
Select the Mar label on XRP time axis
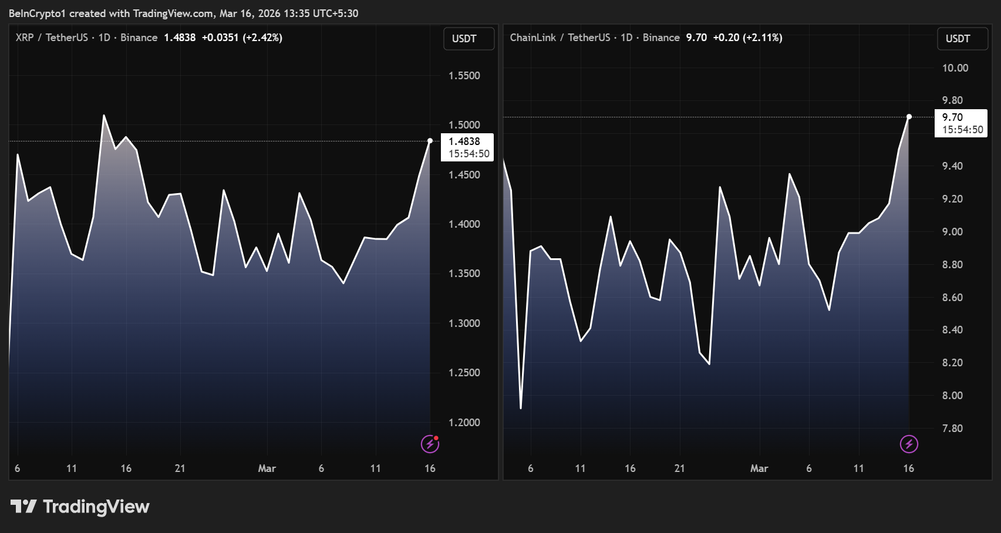[267, 469]
